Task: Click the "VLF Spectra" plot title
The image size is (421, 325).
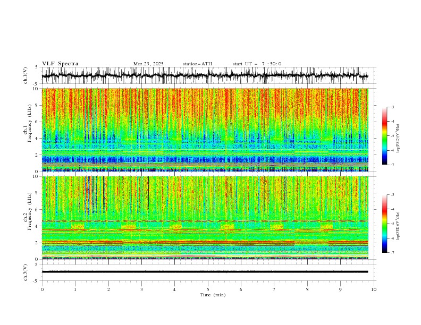Action: click(60, 64)
